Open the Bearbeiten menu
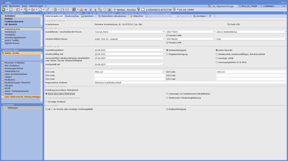The width and height of the screenshot is (288, 161). tap(14, 6)
